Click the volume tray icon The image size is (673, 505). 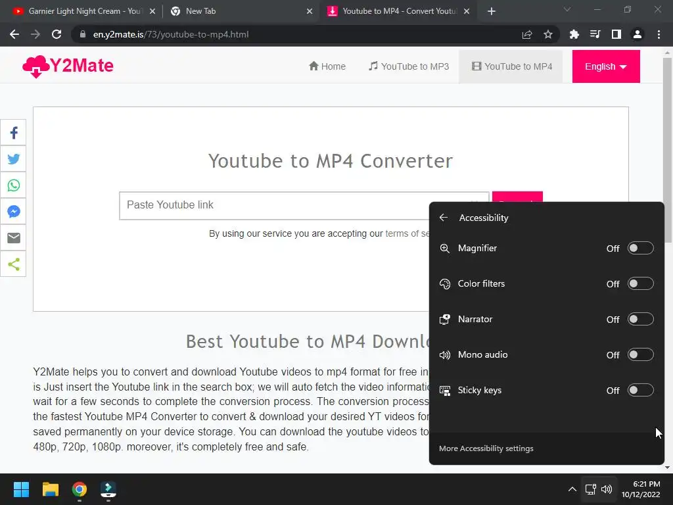607,489
